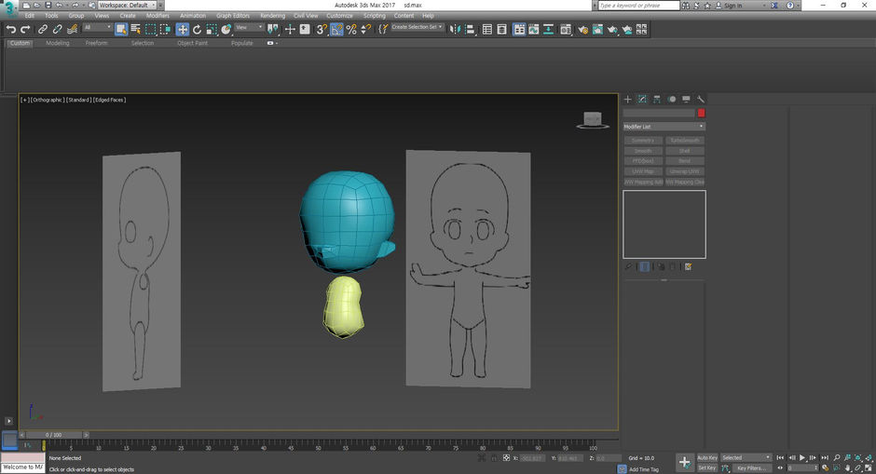Activate the Rotate transform tool
This screenshot has height=474, width=876.
tap(198, 30)
